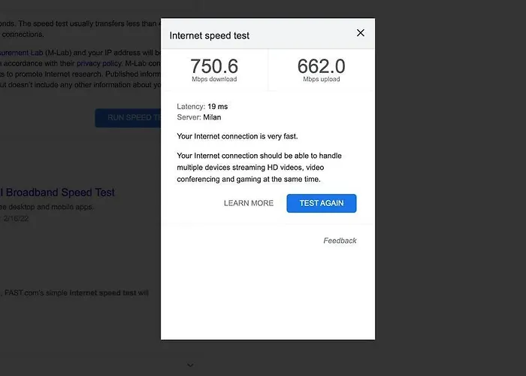Select the 750.6 download speed value
Viewport: 526px width, 376px height.
point(214,66)
